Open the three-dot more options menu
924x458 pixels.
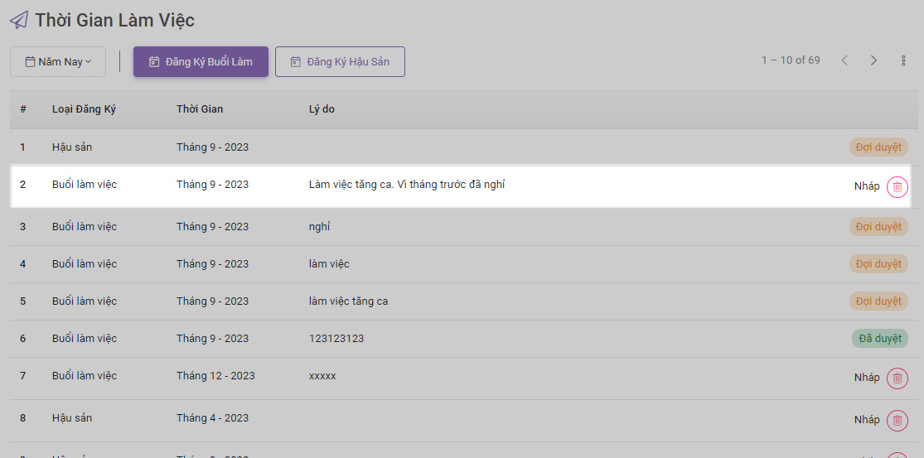pyautogui.click(x=903, y=60)
